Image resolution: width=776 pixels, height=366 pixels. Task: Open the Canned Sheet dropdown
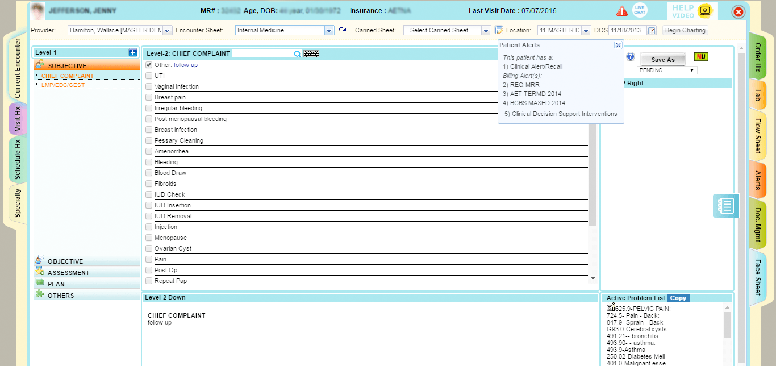(486, 30)
